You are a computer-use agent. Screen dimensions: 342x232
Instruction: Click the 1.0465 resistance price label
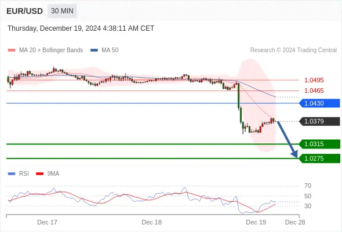(x=314, y=90)
